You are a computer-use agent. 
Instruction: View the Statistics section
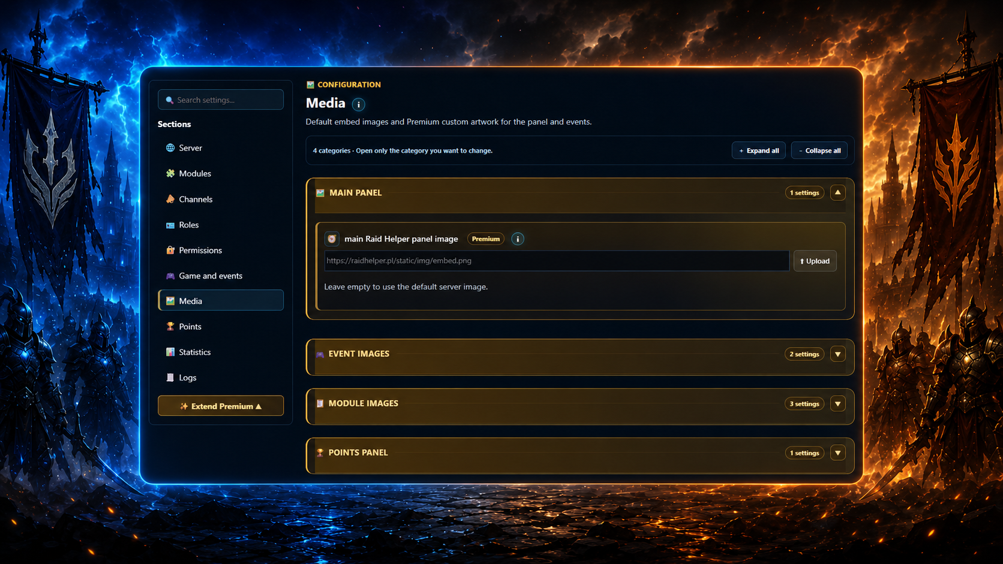click(221, 352)
